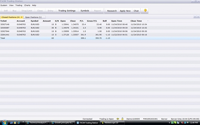Image resolution: width=200 pixels, height=125 pixels.
Task: Click Trading is Open status text
Action: click(107, 119)
